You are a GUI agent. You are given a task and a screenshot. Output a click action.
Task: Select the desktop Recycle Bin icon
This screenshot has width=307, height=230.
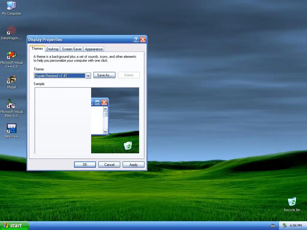pos(292,204)
